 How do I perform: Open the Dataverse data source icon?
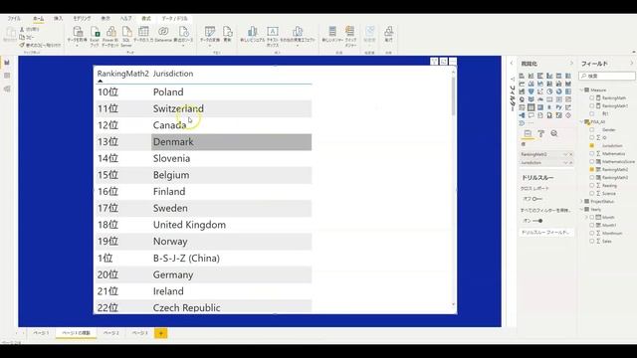(163, 32)
